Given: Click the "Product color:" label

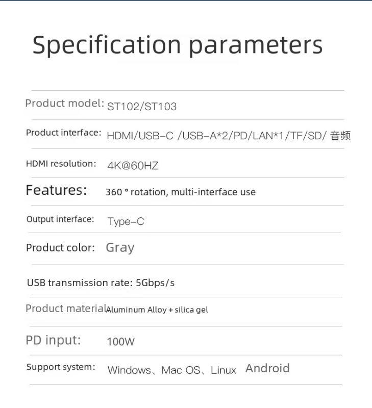Looking at the screenshot, I should click(x=60, y=248).
